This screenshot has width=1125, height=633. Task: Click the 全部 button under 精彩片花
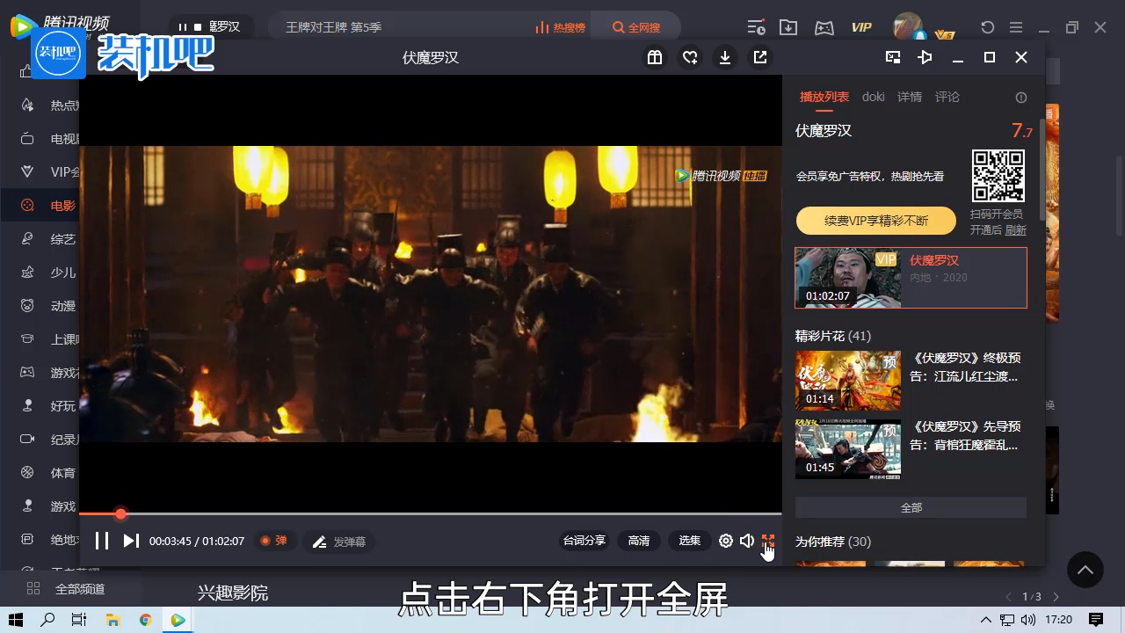pos(911,507)
